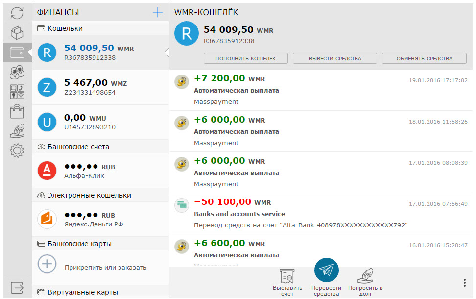Click the Электронные кошельки section header
The height and width of the screenshot is (299, 476).
(x=100, y=195)
